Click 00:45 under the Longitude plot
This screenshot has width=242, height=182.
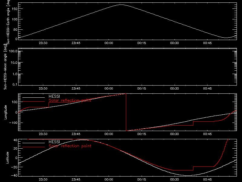pyautogui.click(x=208, y=134)
